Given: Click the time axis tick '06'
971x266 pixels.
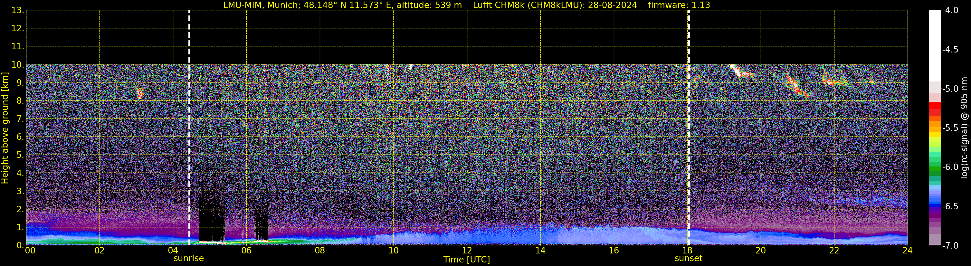Looking at the screenshot, I should [246, 251].
